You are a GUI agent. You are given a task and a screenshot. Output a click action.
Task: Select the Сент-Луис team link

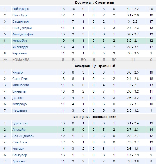[x=20, y=79]
